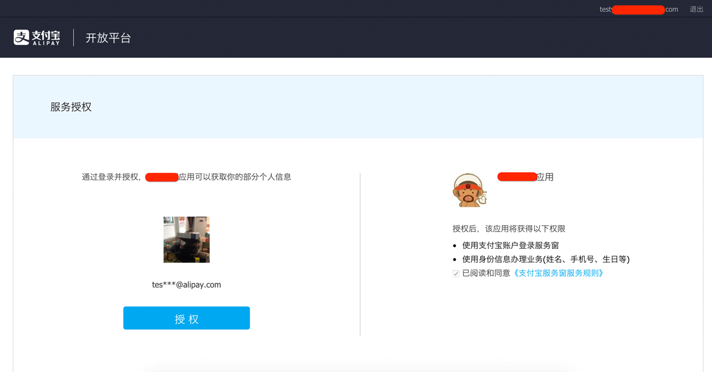
Task: Click 使用身份信息办理业务 permission item
Action: 546,259
